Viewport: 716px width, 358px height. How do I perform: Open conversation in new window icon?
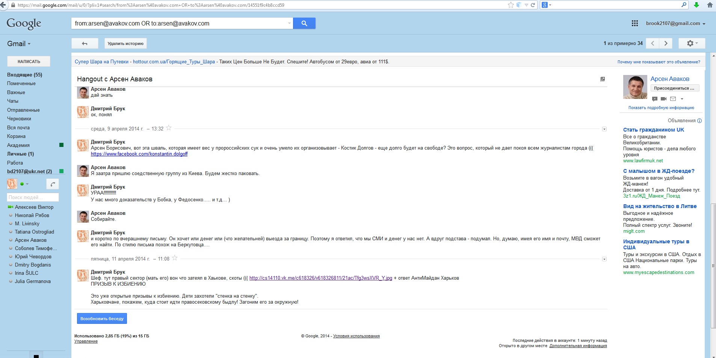pos(603,79)
